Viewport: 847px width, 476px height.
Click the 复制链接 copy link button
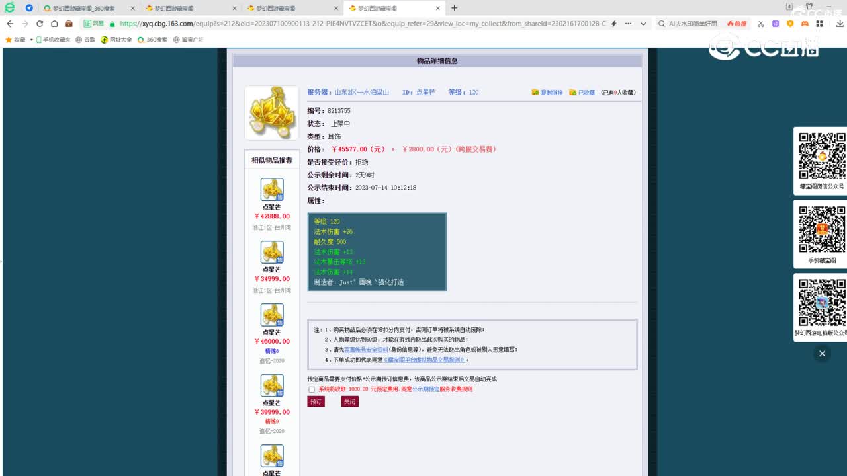547,93
